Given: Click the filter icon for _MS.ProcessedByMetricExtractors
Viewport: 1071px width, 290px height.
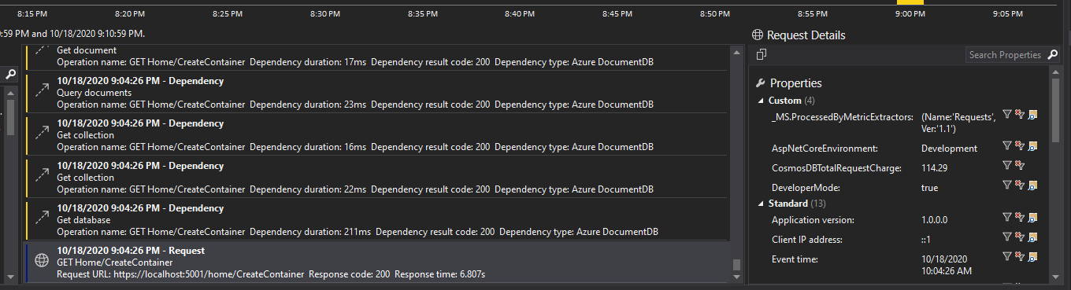Looking at the screenshot, I should coord(1007,114).
